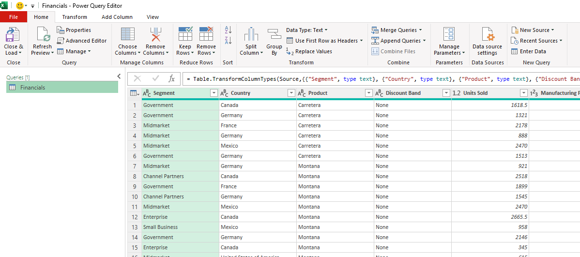Click the "France" cell in row 3
Screen dimensions: 580x257
258,125
